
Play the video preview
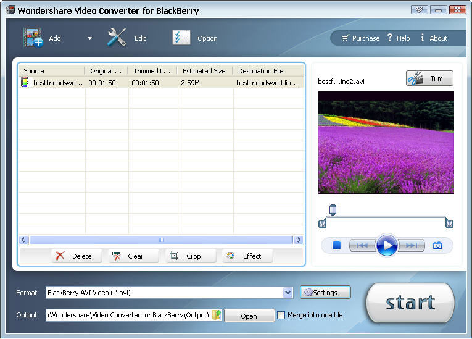[x=387, y=245]
